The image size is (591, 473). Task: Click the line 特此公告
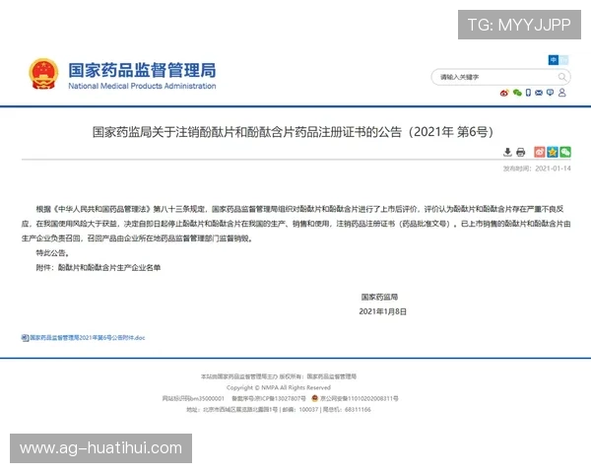tap(52, 252)
